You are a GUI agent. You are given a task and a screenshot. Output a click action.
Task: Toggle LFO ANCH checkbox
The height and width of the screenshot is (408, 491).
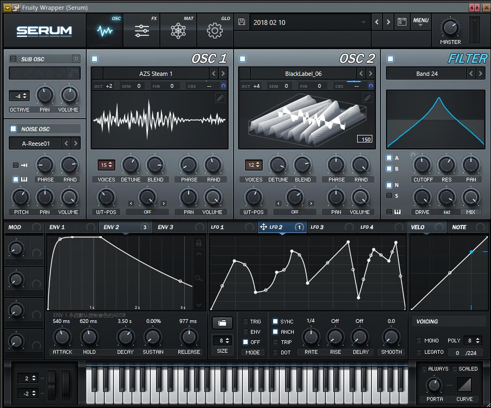click(x=275, y=332)
